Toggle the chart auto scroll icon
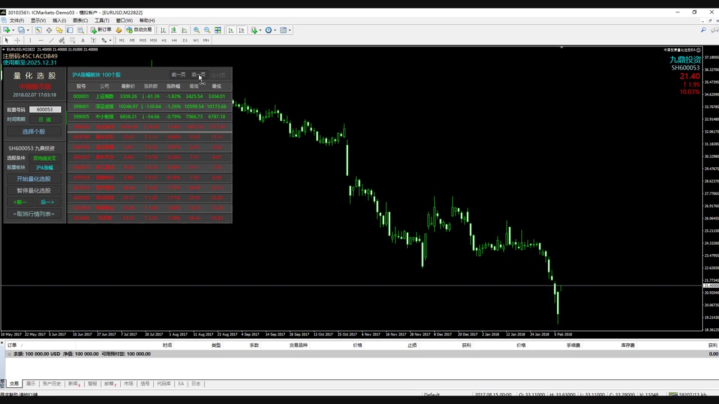The width and height of the screenshot is (719, 404). pos(231,30)
